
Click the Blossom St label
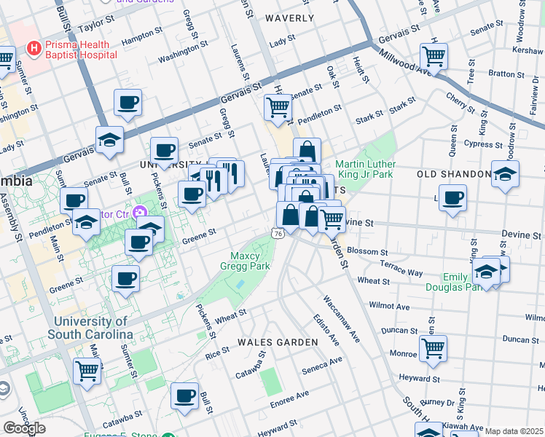[367, 251]
